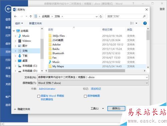Expand the 下载 tree node

pyautogui.click(x=15, y=56)
